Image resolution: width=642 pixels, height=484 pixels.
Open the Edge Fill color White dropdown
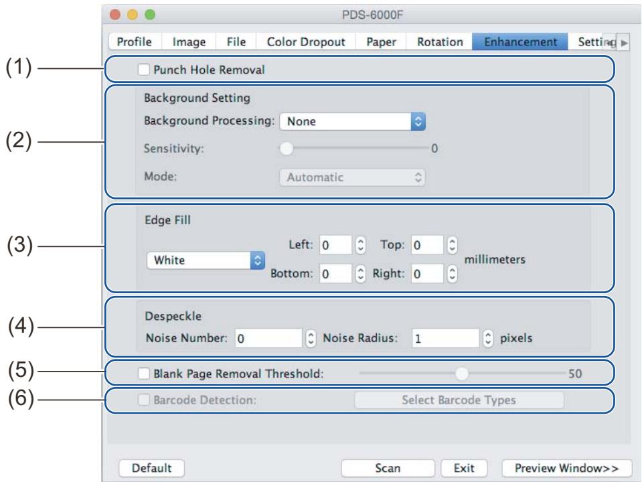click(206, 260)
